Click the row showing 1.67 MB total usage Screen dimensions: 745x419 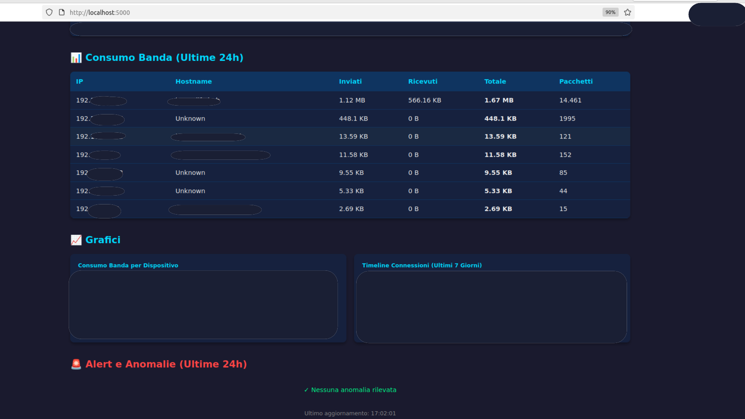[x=349, y=100]
